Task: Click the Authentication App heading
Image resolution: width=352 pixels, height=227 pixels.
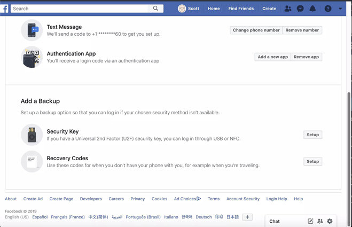Action: [x=71, y=53]
